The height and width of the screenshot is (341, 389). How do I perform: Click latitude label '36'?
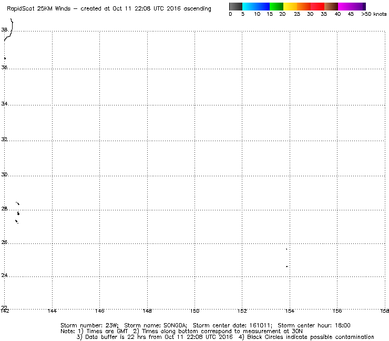4,67
